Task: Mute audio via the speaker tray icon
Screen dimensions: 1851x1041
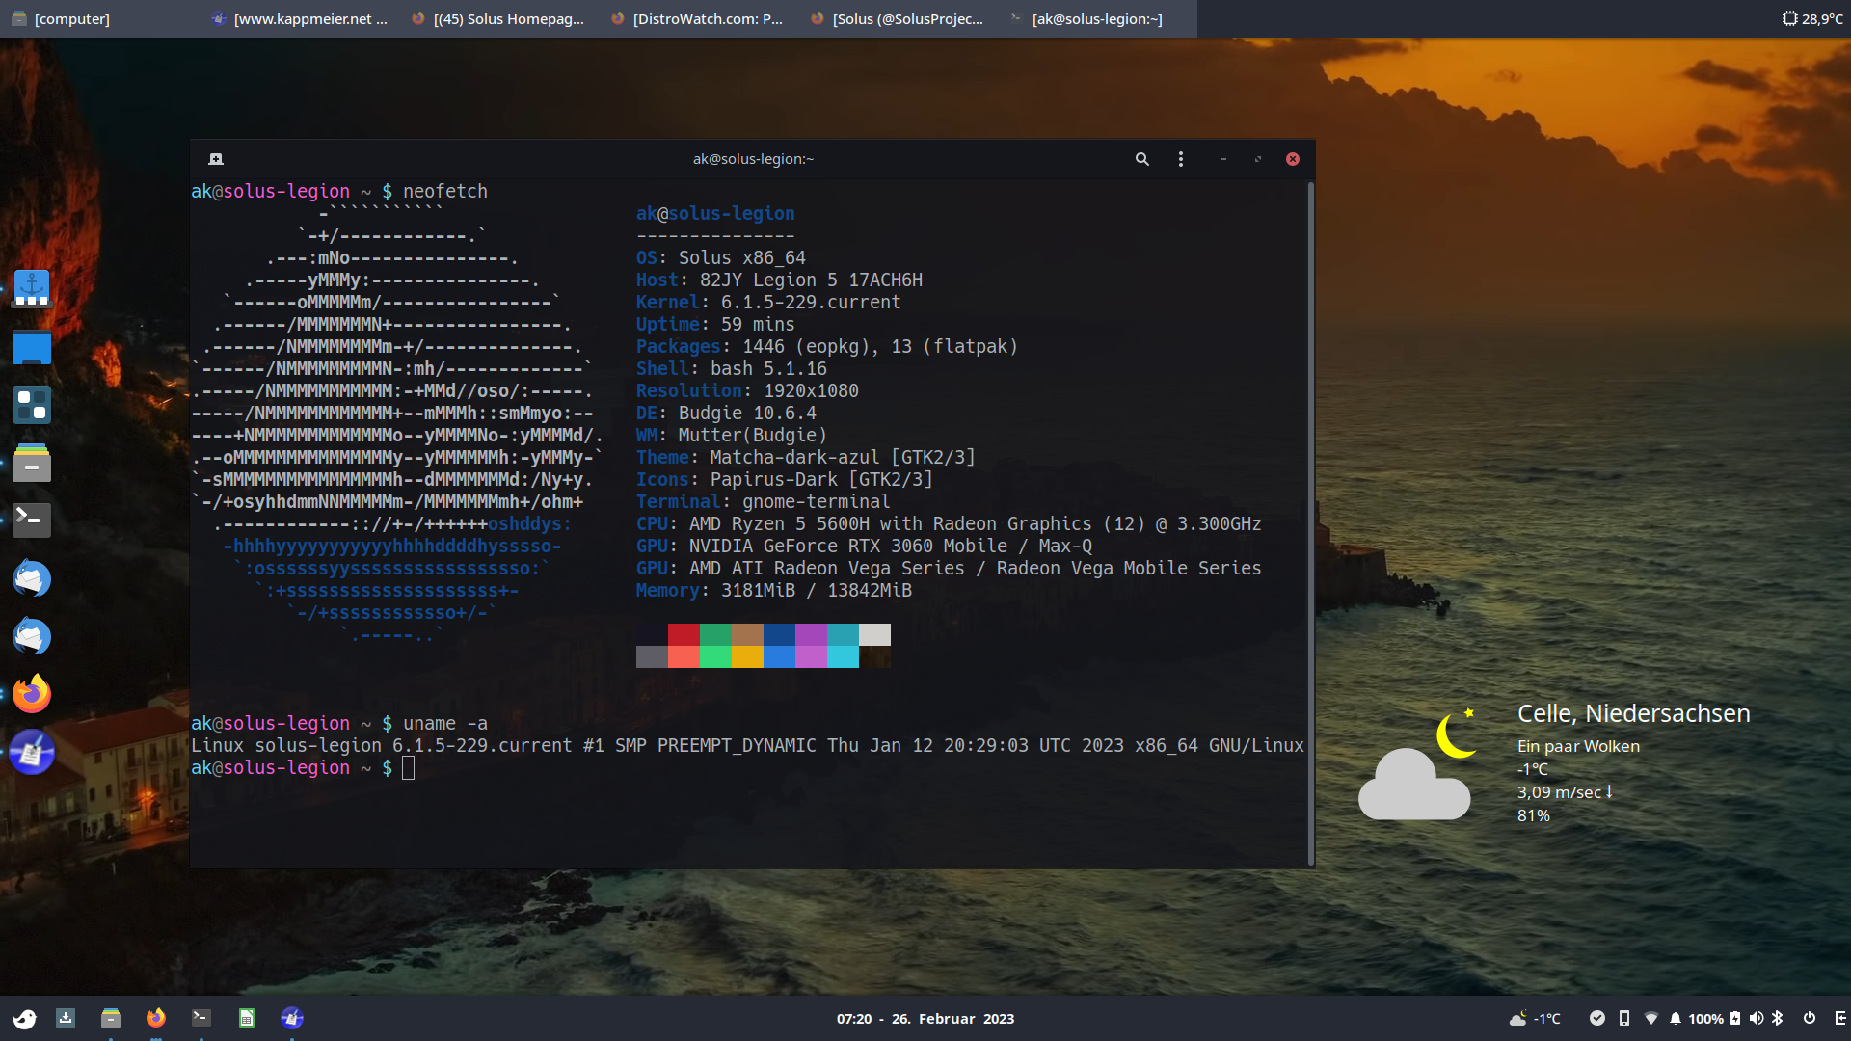Action: [x=1755, y=1018]
